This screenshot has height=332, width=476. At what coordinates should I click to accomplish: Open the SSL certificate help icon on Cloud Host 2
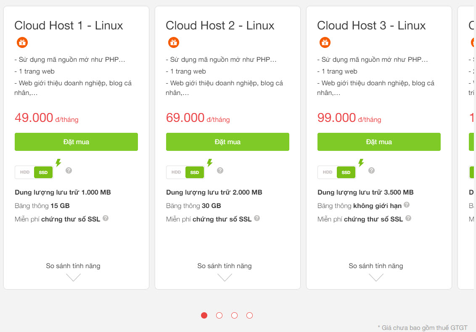tap(257, 218)
